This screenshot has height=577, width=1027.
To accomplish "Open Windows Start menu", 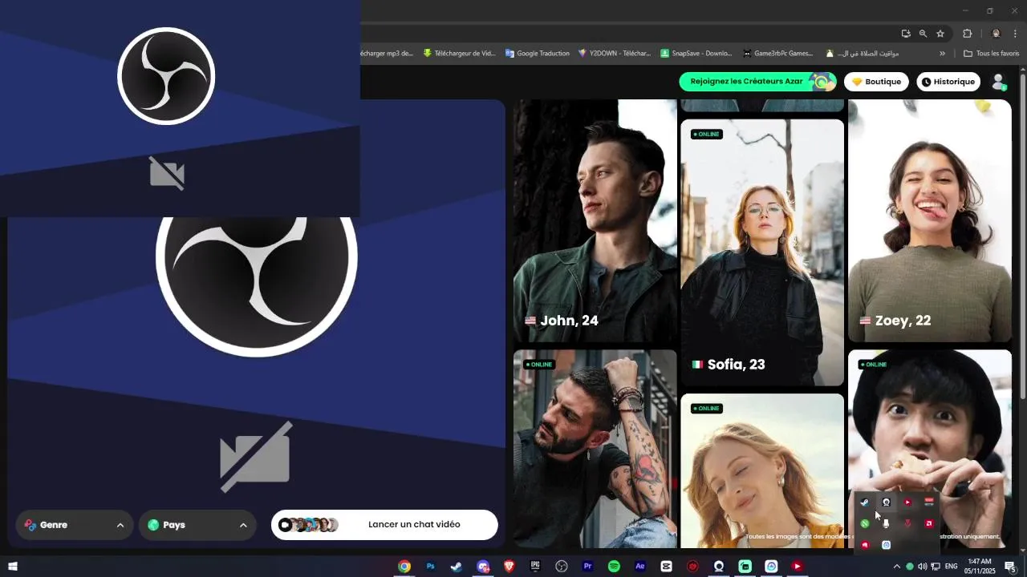I will pos(13,567).
